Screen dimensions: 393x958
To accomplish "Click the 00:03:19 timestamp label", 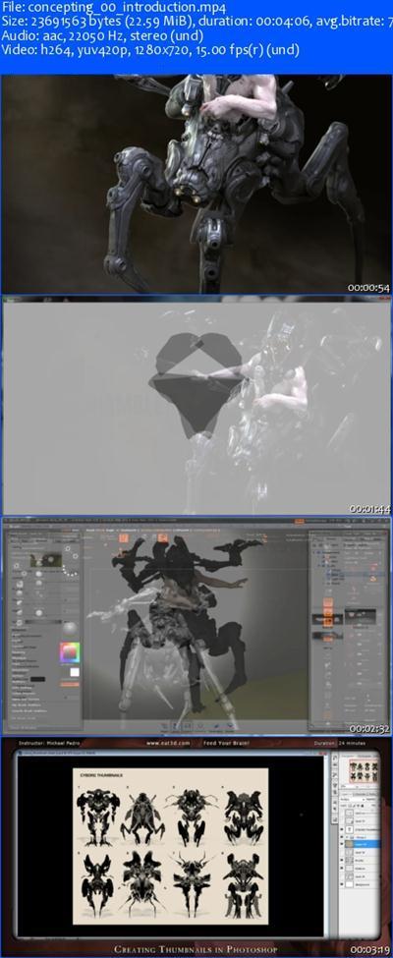I will [368, 951].
